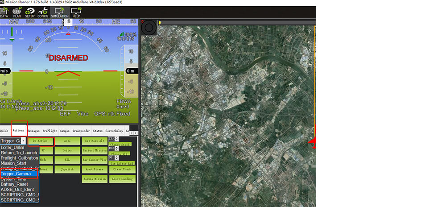Click the circular joystick icon above map
The height and width of the screenshot is (207, 446).
coord(148,28)
